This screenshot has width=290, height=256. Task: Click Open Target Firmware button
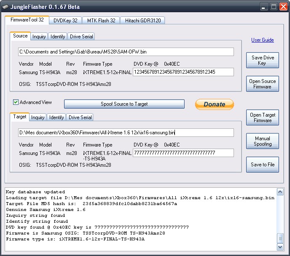click(x=263, y=117)
